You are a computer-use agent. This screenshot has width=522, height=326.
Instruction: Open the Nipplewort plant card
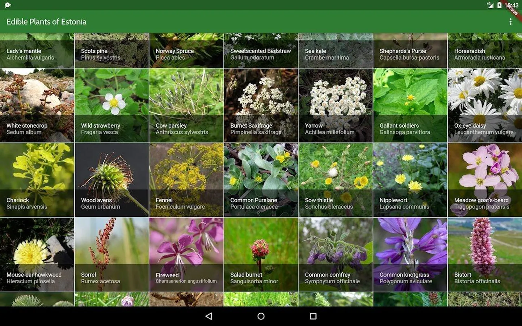[x=410, y=180]
